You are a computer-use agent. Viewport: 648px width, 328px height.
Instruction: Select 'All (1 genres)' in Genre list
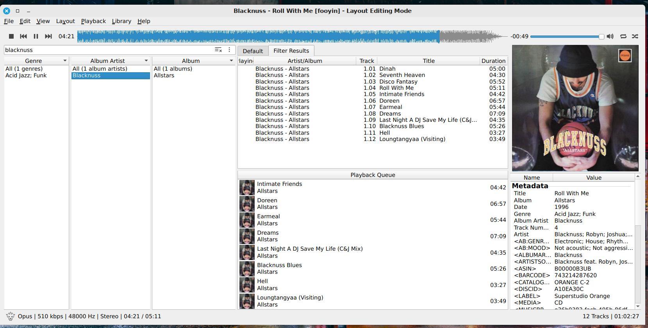36,69
